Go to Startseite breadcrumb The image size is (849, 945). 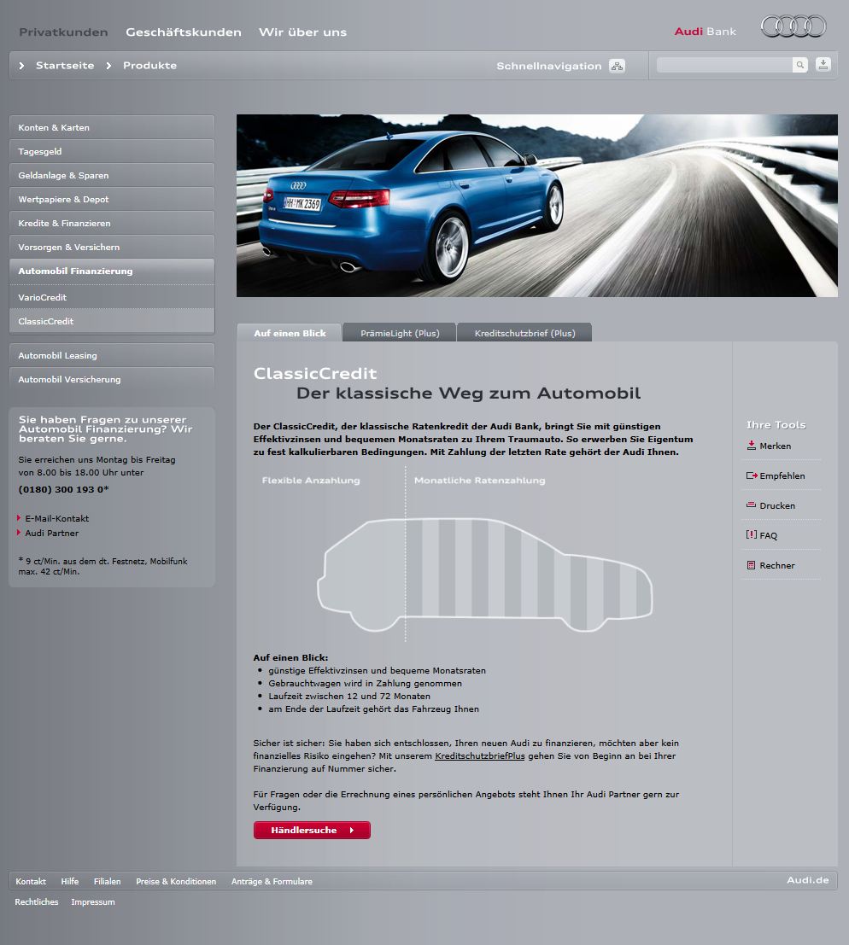pyautogui.click(x=65, y=65)
